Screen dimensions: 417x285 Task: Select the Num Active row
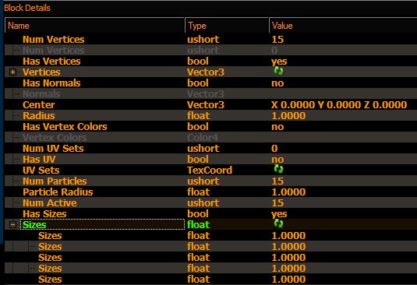(210, 202)
